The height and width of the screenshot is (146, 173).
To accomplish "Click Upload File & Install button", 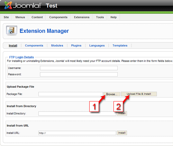I will click(139, 94).
